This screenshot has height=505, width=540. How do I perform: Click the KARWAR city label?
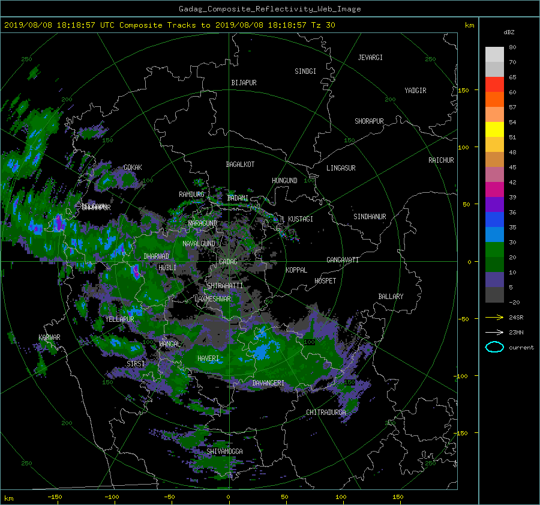point(49,337)
